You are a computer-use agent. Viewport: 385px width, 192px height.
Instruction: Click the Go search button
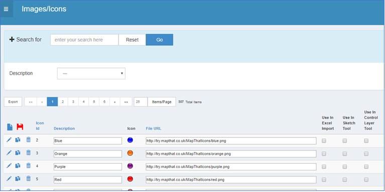(x=159, y=40)
